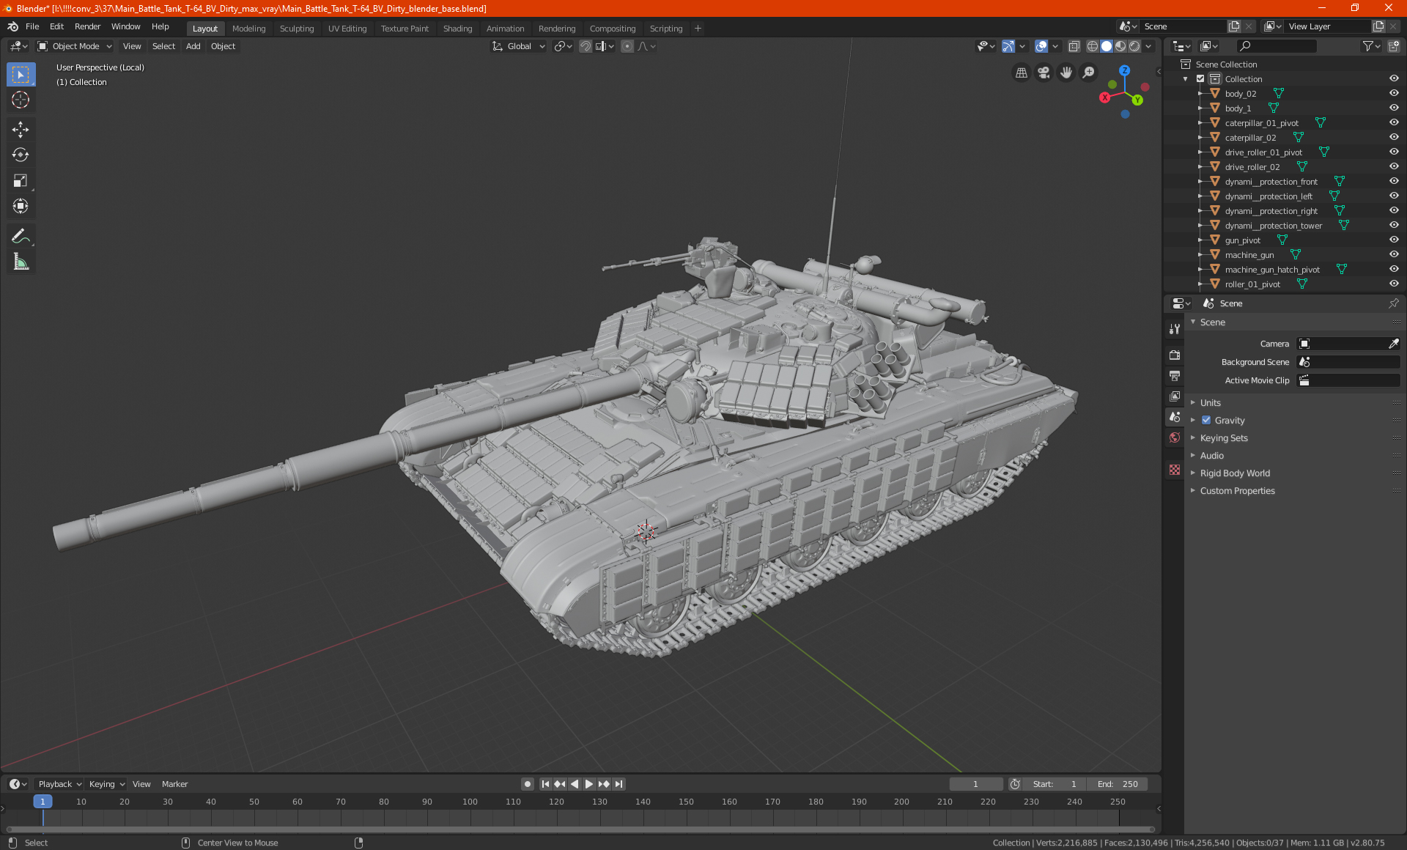The width and height of the screenshot is (1407, 850).
Task: Switch to the UV Editing workspace tab
Action: click(x=347, y=29)
